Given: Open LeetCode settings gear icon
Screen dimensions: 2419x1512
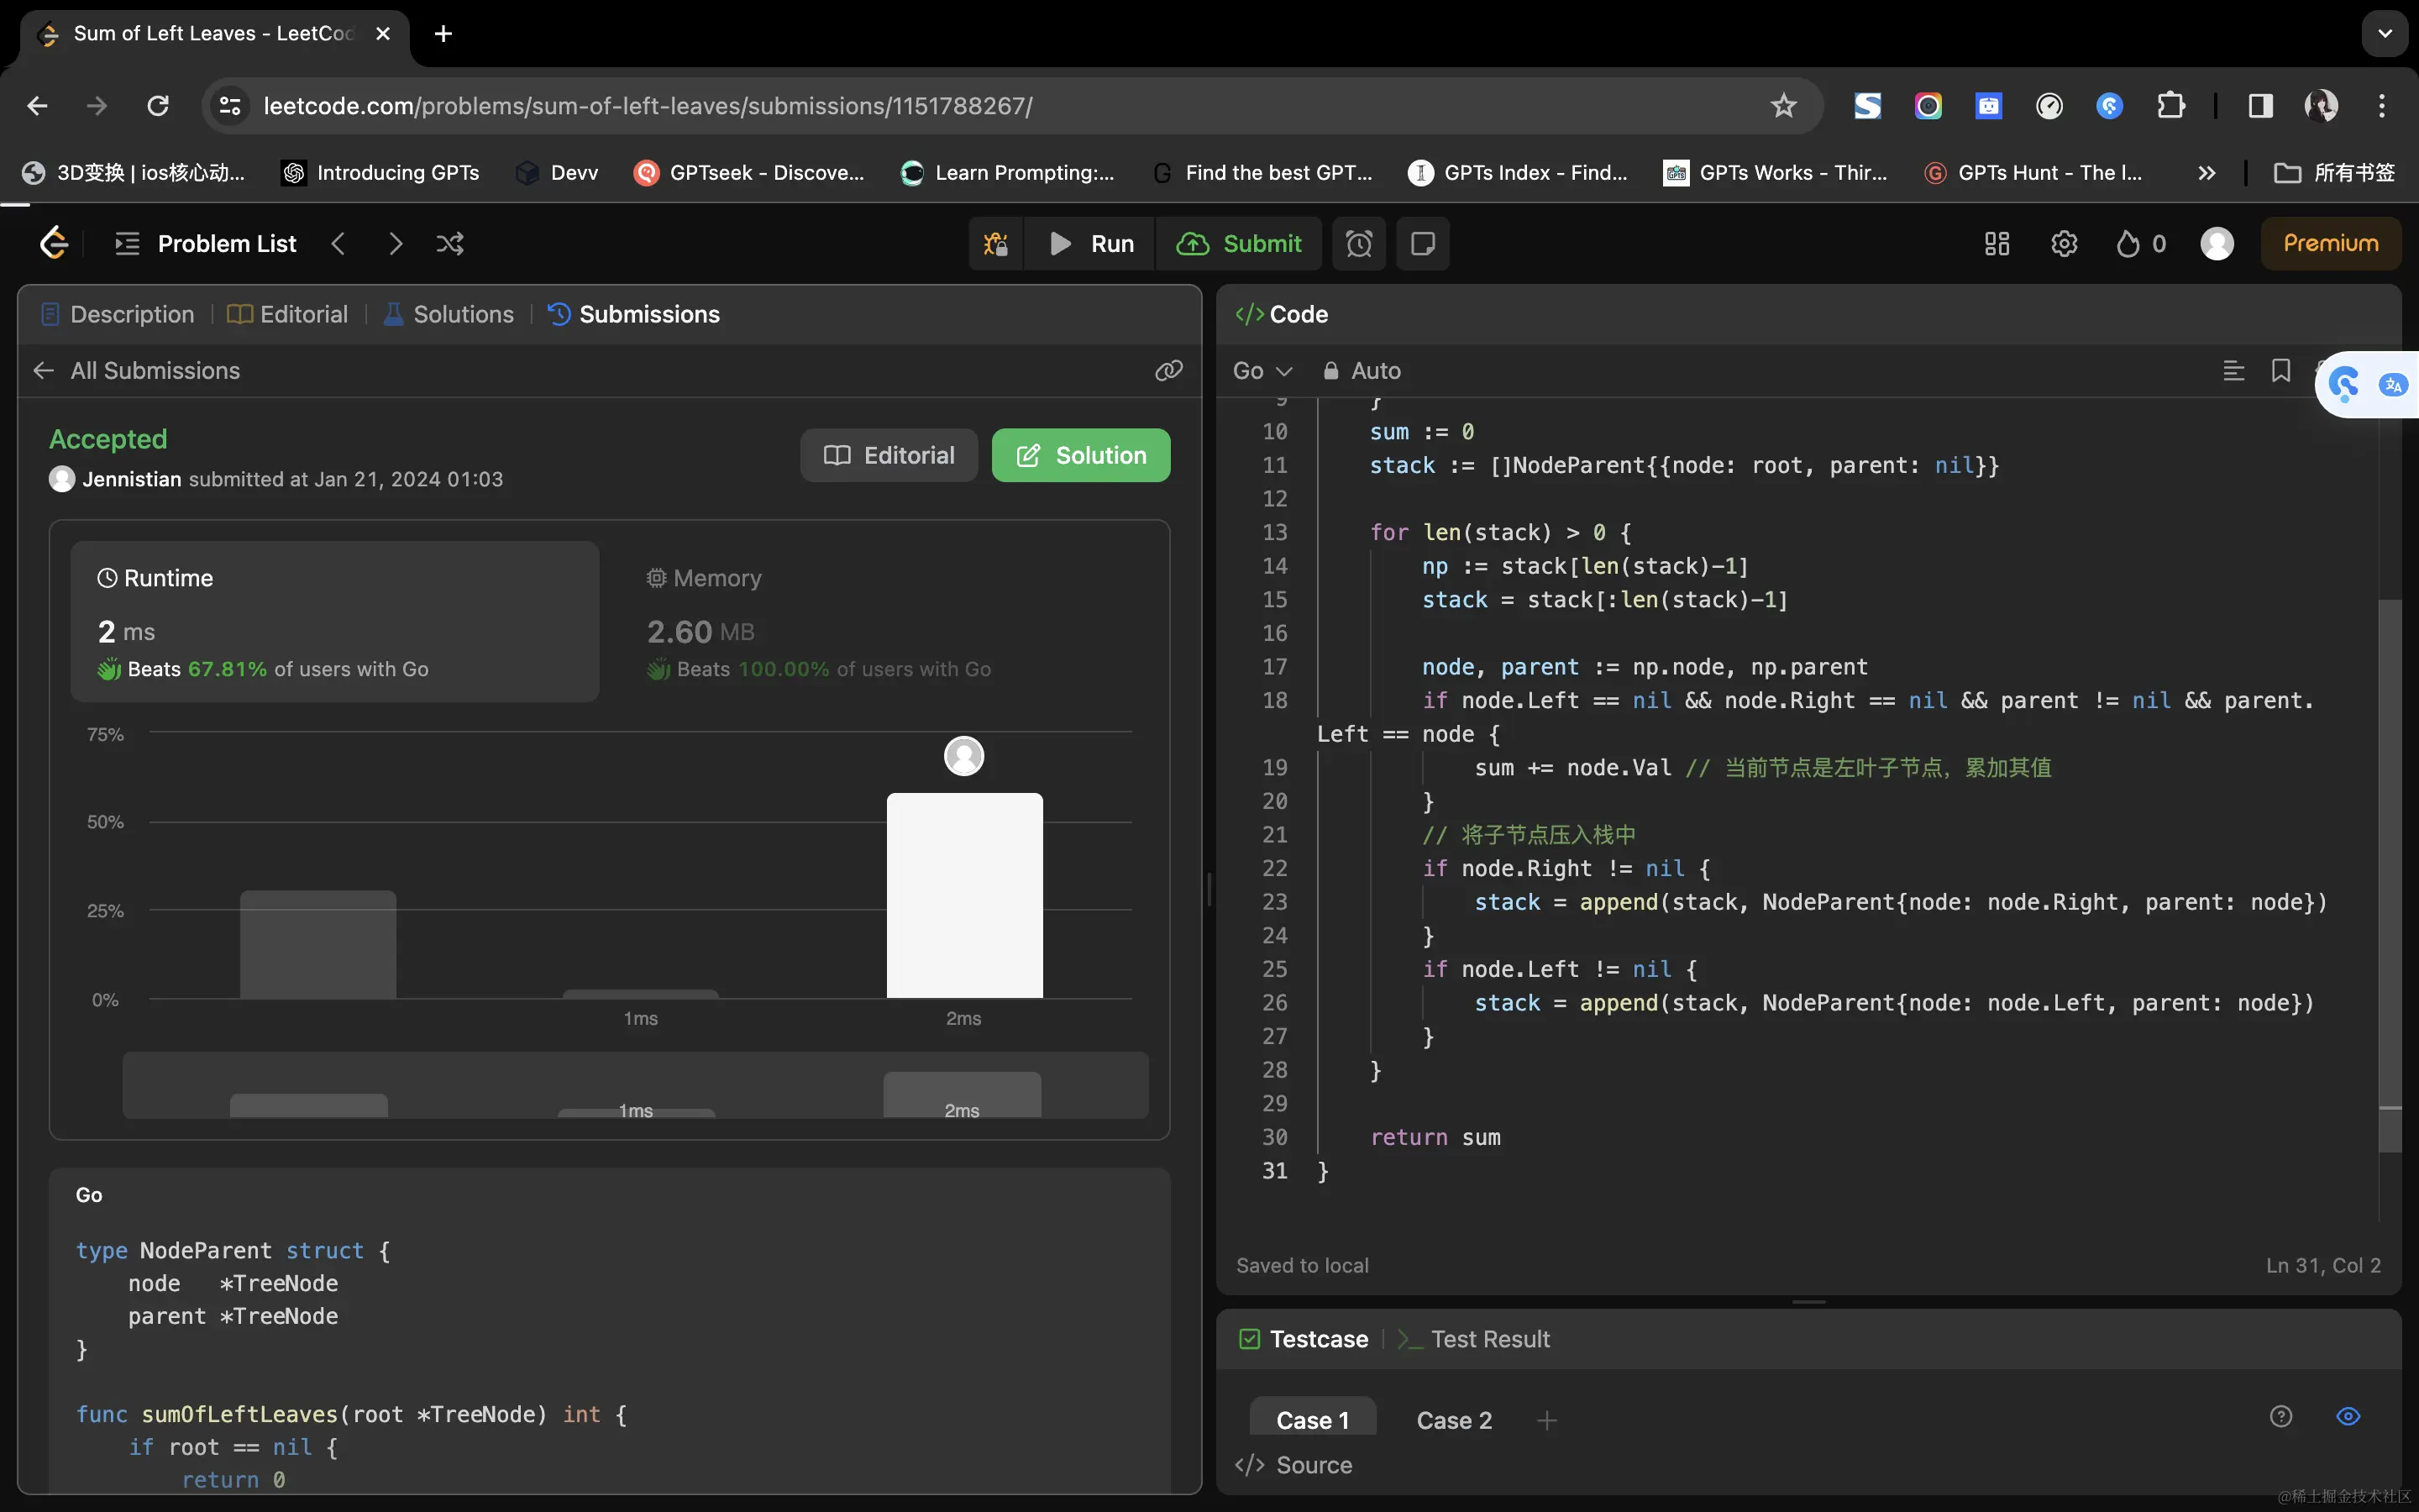Looking at the screenshot, I should pos(2063,243).
